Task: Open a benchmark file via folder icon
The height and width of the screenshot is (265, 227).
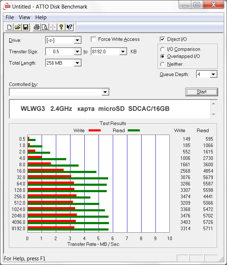Action: coord(17,27)
